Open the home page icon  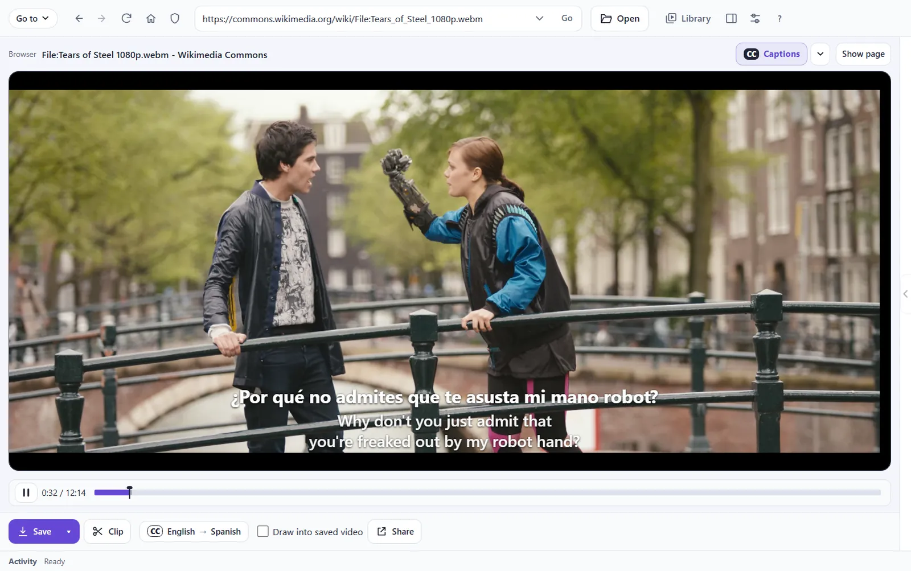click(x=151, y=19)
